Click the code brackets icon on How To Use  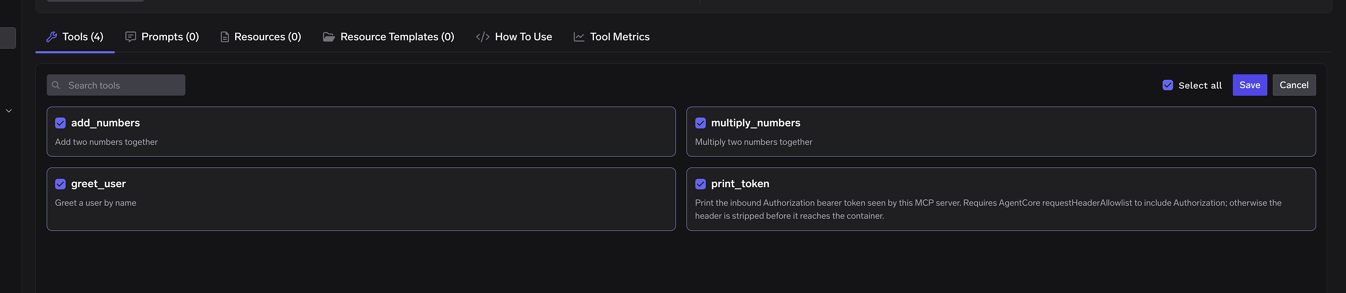point(483,37)
